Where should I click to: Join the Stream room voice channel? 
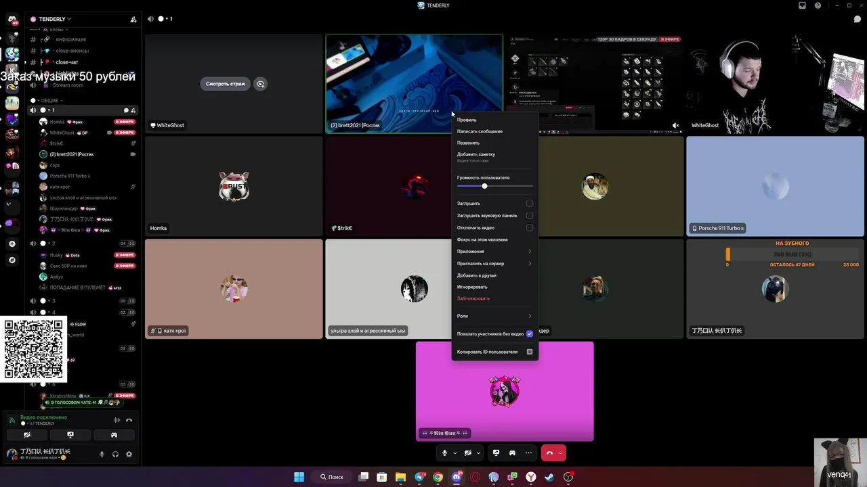pyautogui.click(x=68, y=85)
